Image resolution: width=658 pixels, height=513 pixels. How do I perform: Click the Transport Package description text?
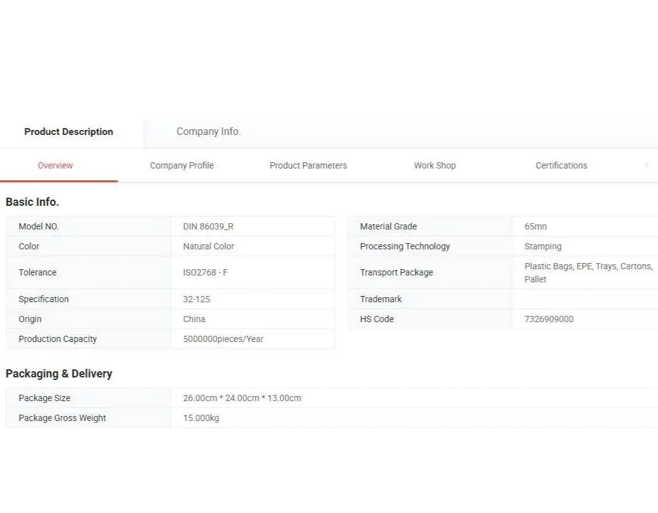click(x=588, y=272)
